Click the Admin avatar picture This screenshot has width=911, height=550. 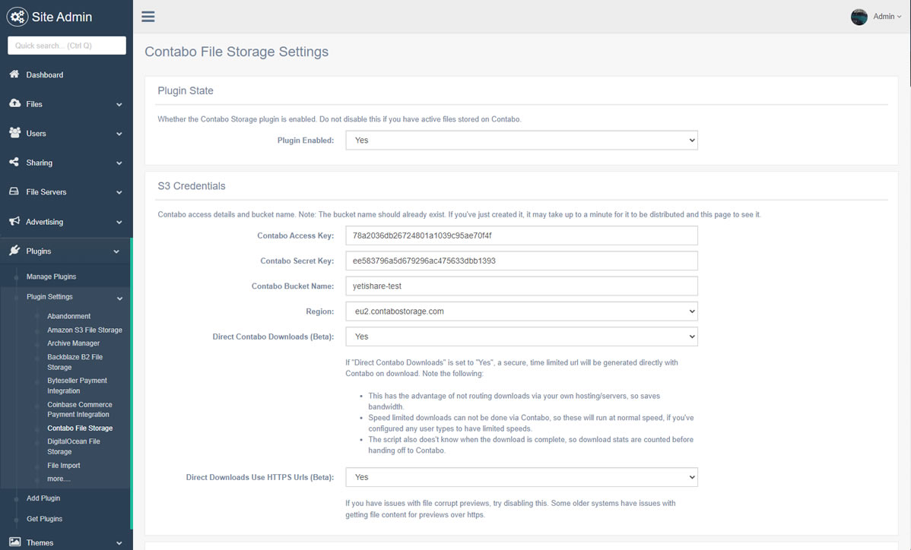click(859, 17)
